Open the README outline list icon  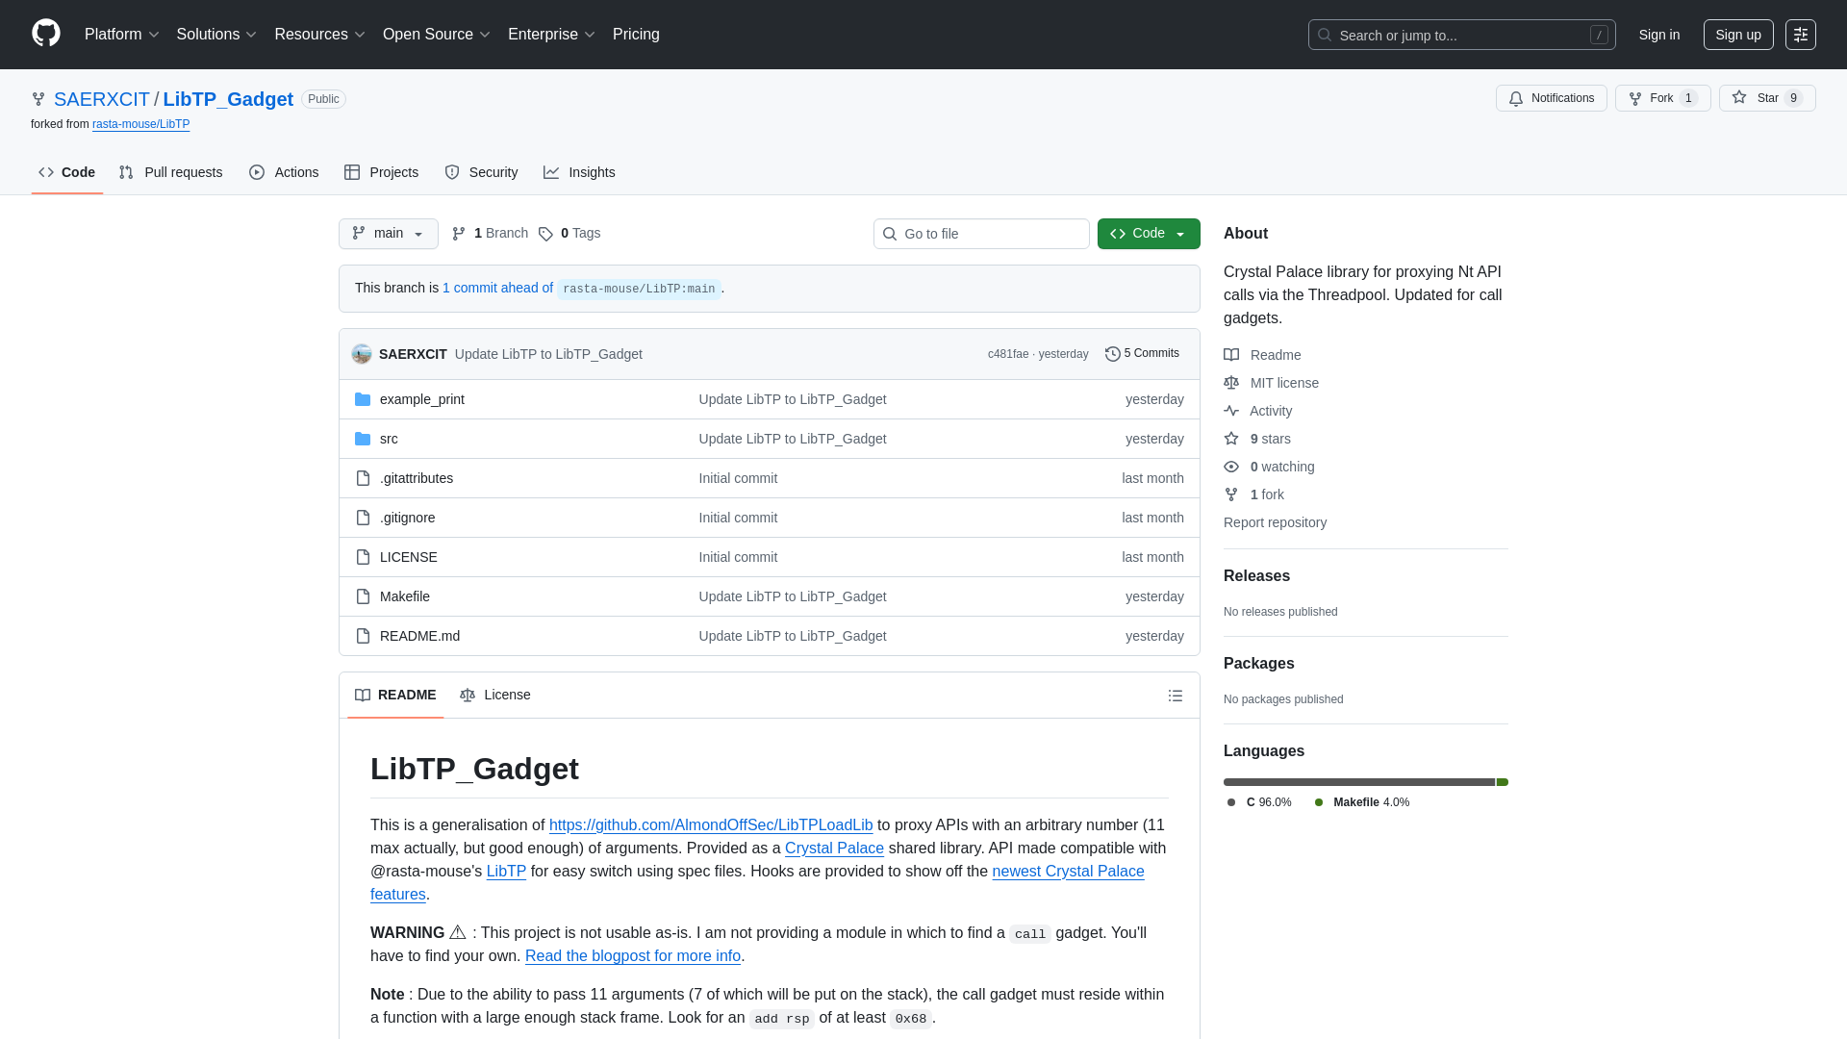1176,695
